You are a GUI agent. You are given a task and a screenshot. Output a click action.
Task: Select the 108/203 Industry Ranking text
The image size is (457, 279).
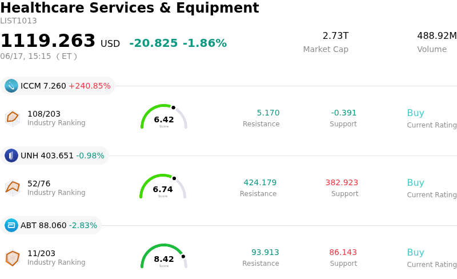pos(56,118)
